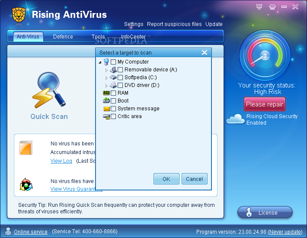Open the License button

265,212
